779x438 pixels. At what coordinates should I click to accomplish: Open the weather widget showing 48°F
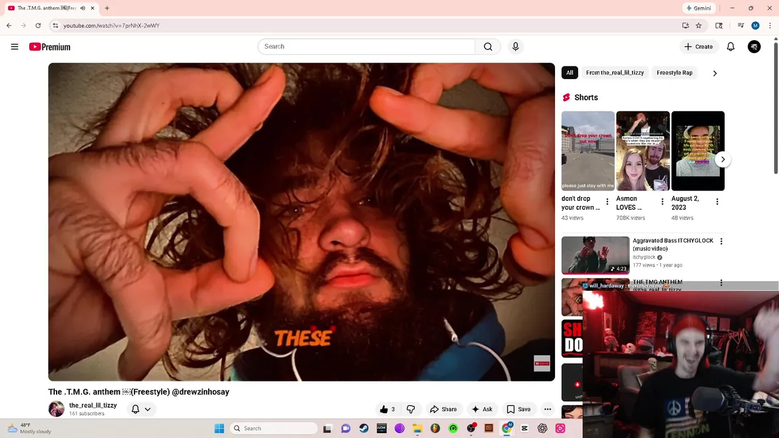[30, 428]
